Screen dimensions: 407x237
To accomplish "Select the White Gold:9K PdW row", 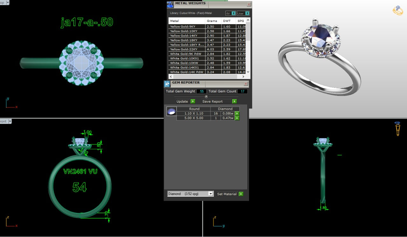I will (x=207, y=54).
